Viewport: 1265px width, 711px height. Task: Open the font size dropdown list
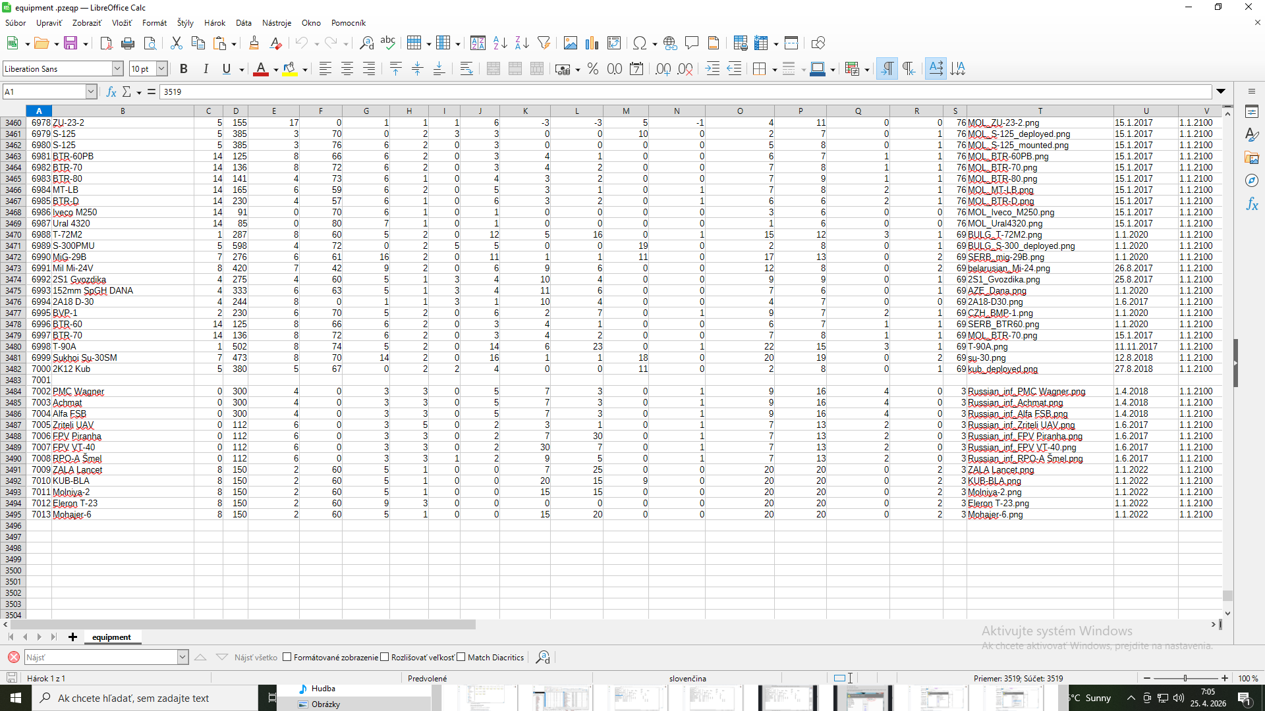pyautogui.click(x=161, y=69)
